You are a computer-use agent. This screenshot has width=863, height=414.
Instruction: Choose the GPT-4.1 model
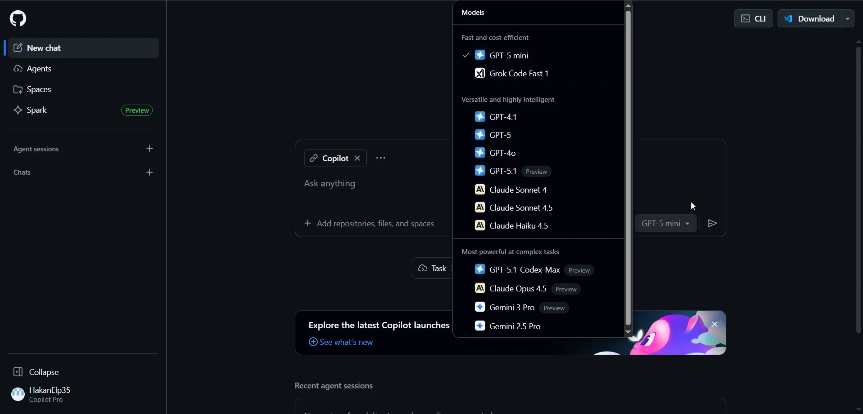pos(538,117)
